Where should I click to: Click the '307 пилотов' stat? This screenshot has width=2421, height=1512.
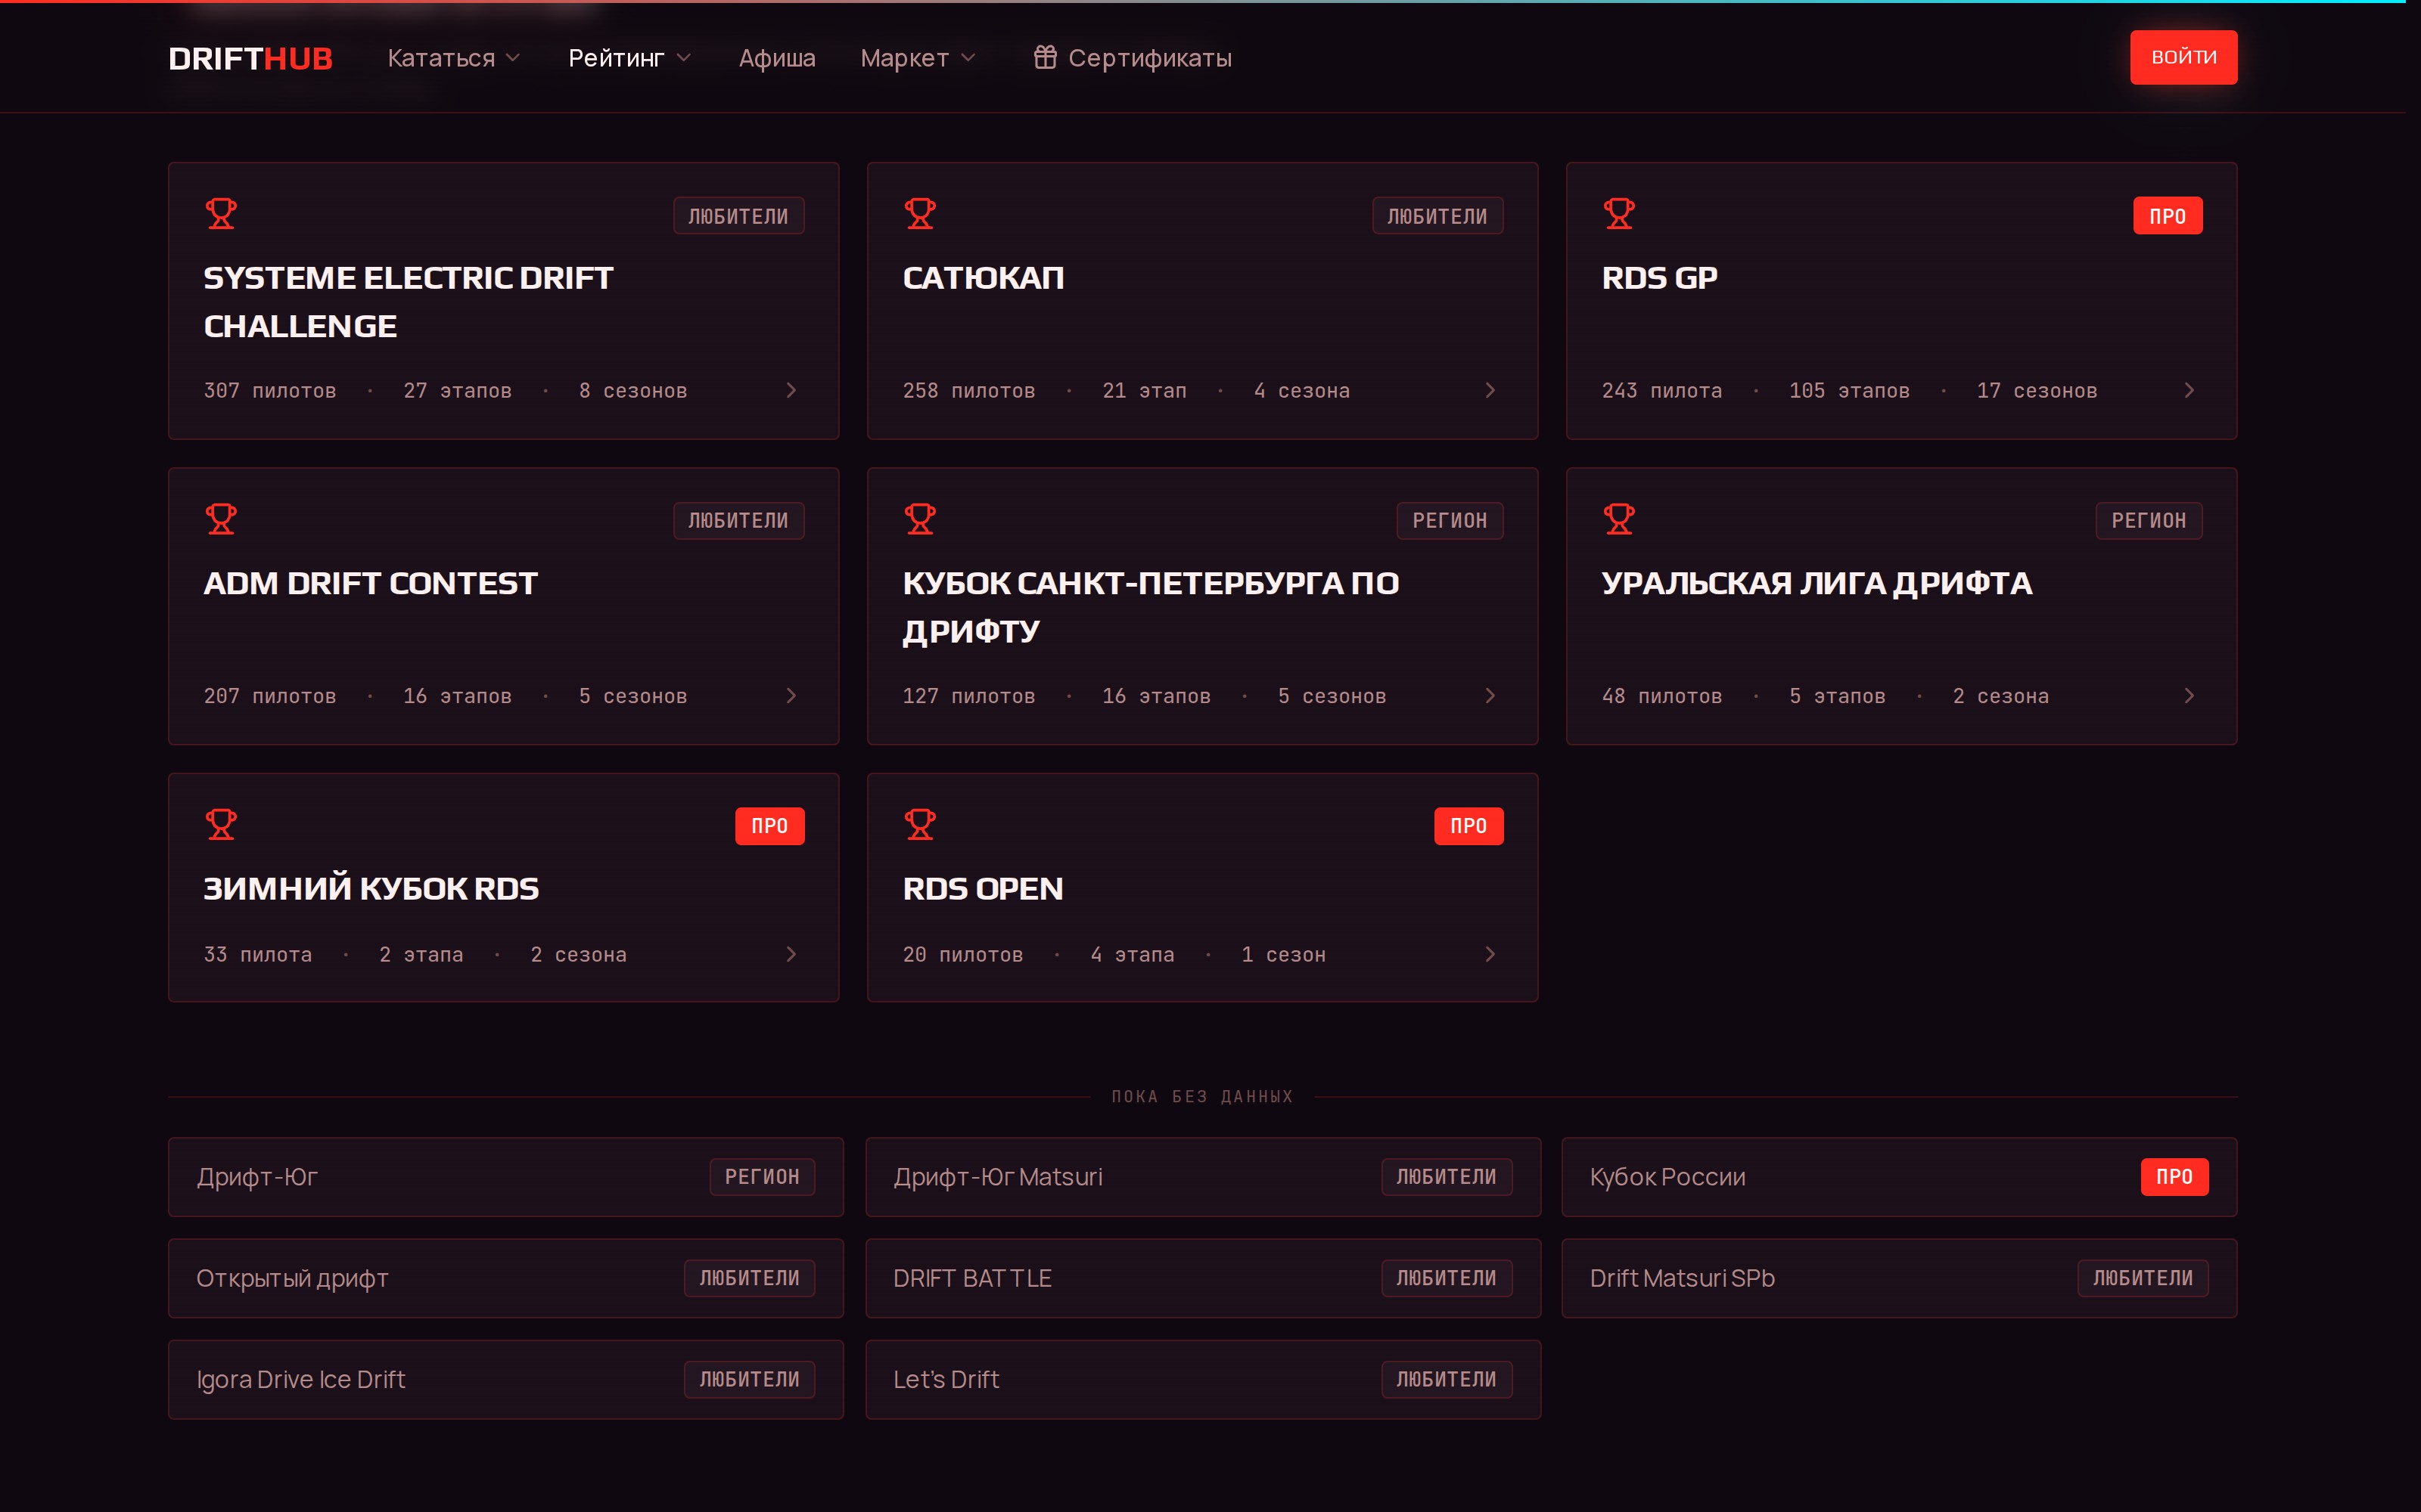270,391
